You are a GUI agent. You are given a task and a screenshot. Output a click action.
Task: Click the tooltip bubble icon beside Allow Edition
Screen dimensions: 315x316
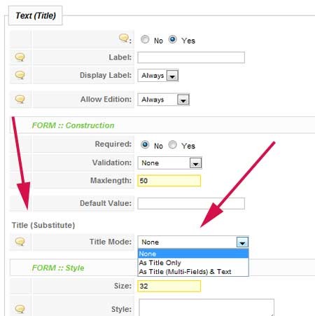(20, 99)
